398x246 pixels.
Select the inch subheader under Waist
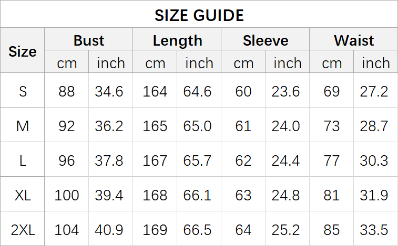click(x=375, y=63)
